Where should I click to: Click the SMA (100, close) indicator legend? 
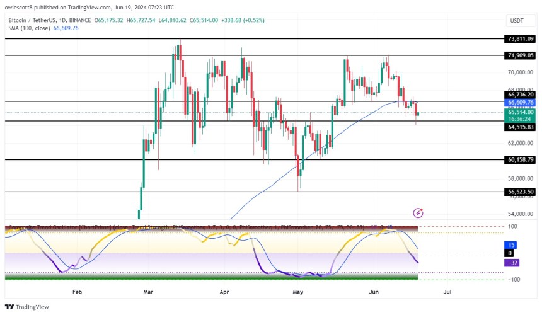(29, 28)
